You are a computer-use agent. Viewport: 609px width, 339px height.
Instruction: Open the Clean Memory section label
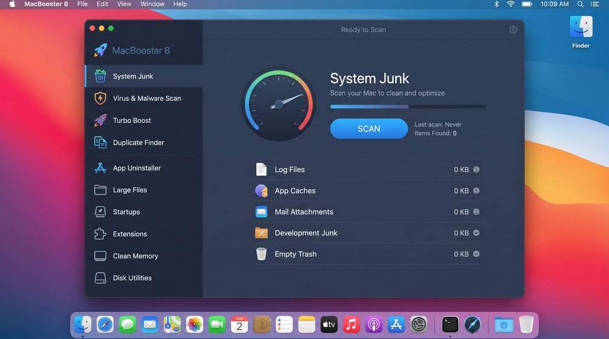pos(136,256)
